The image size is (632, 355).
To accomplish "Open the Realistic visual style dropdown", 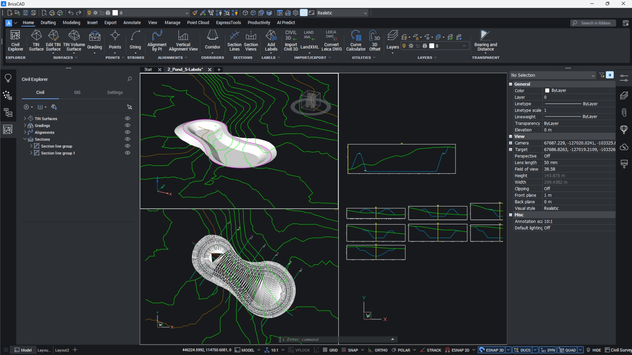I will pos(365,13).
